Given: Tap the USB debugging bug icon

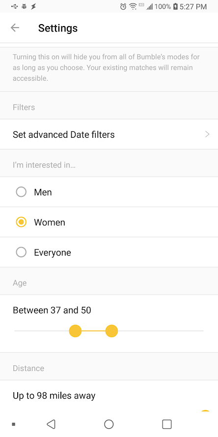Looking at the screenshot, I should (x=24, y=6).
